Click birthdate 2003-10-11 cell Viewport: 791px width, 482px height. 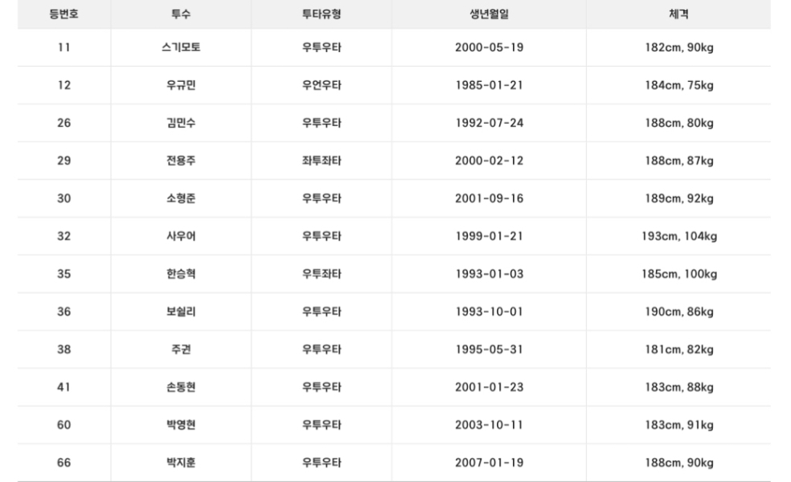[489, 425]
